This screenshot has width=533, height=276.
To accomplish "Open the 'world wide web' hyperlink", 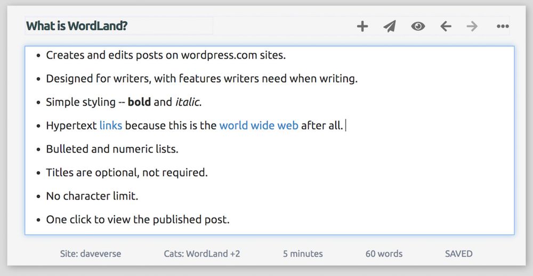I will (259, 125).
